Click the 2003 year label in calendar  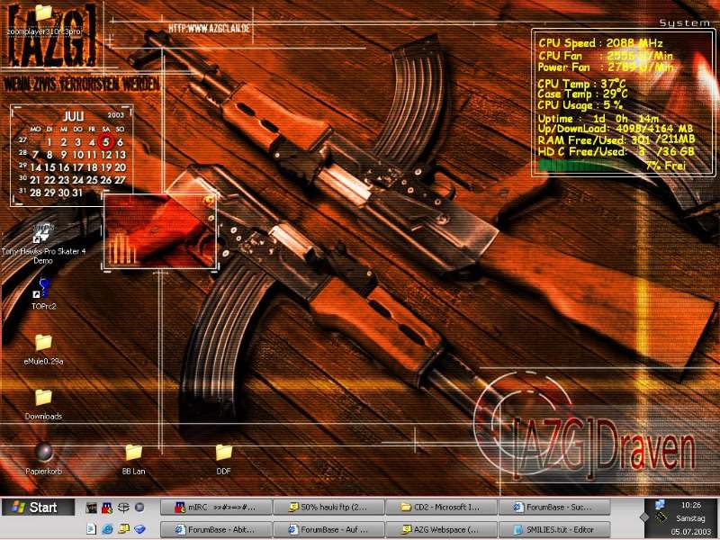[116, 115]
